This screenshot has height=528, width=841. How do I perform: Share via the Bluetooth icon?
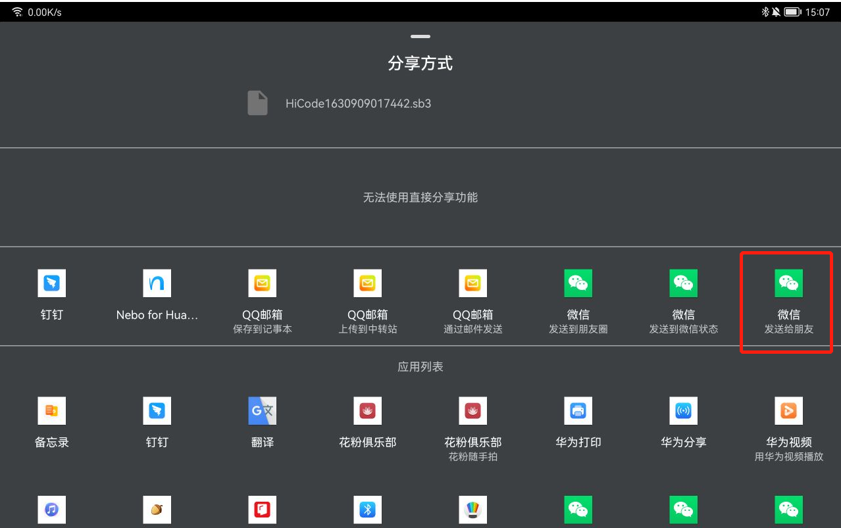[368, 510]
